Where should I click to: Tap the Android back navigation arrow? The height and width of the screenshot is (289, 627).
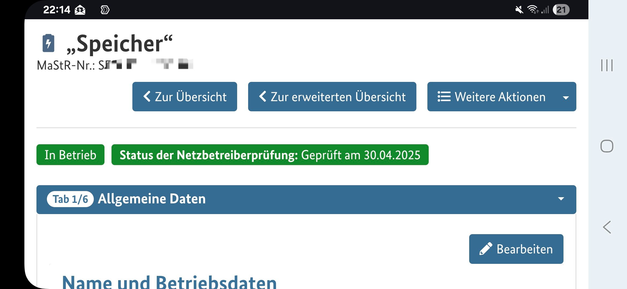(607, 227)
